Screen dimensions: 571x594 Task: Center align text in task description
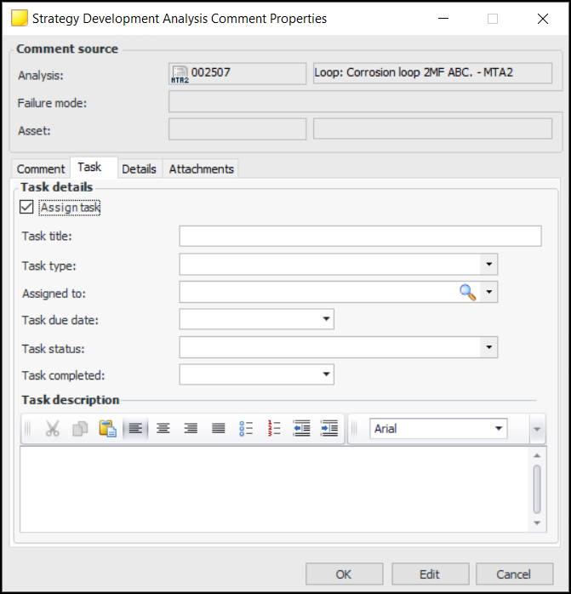pos(163,429)
